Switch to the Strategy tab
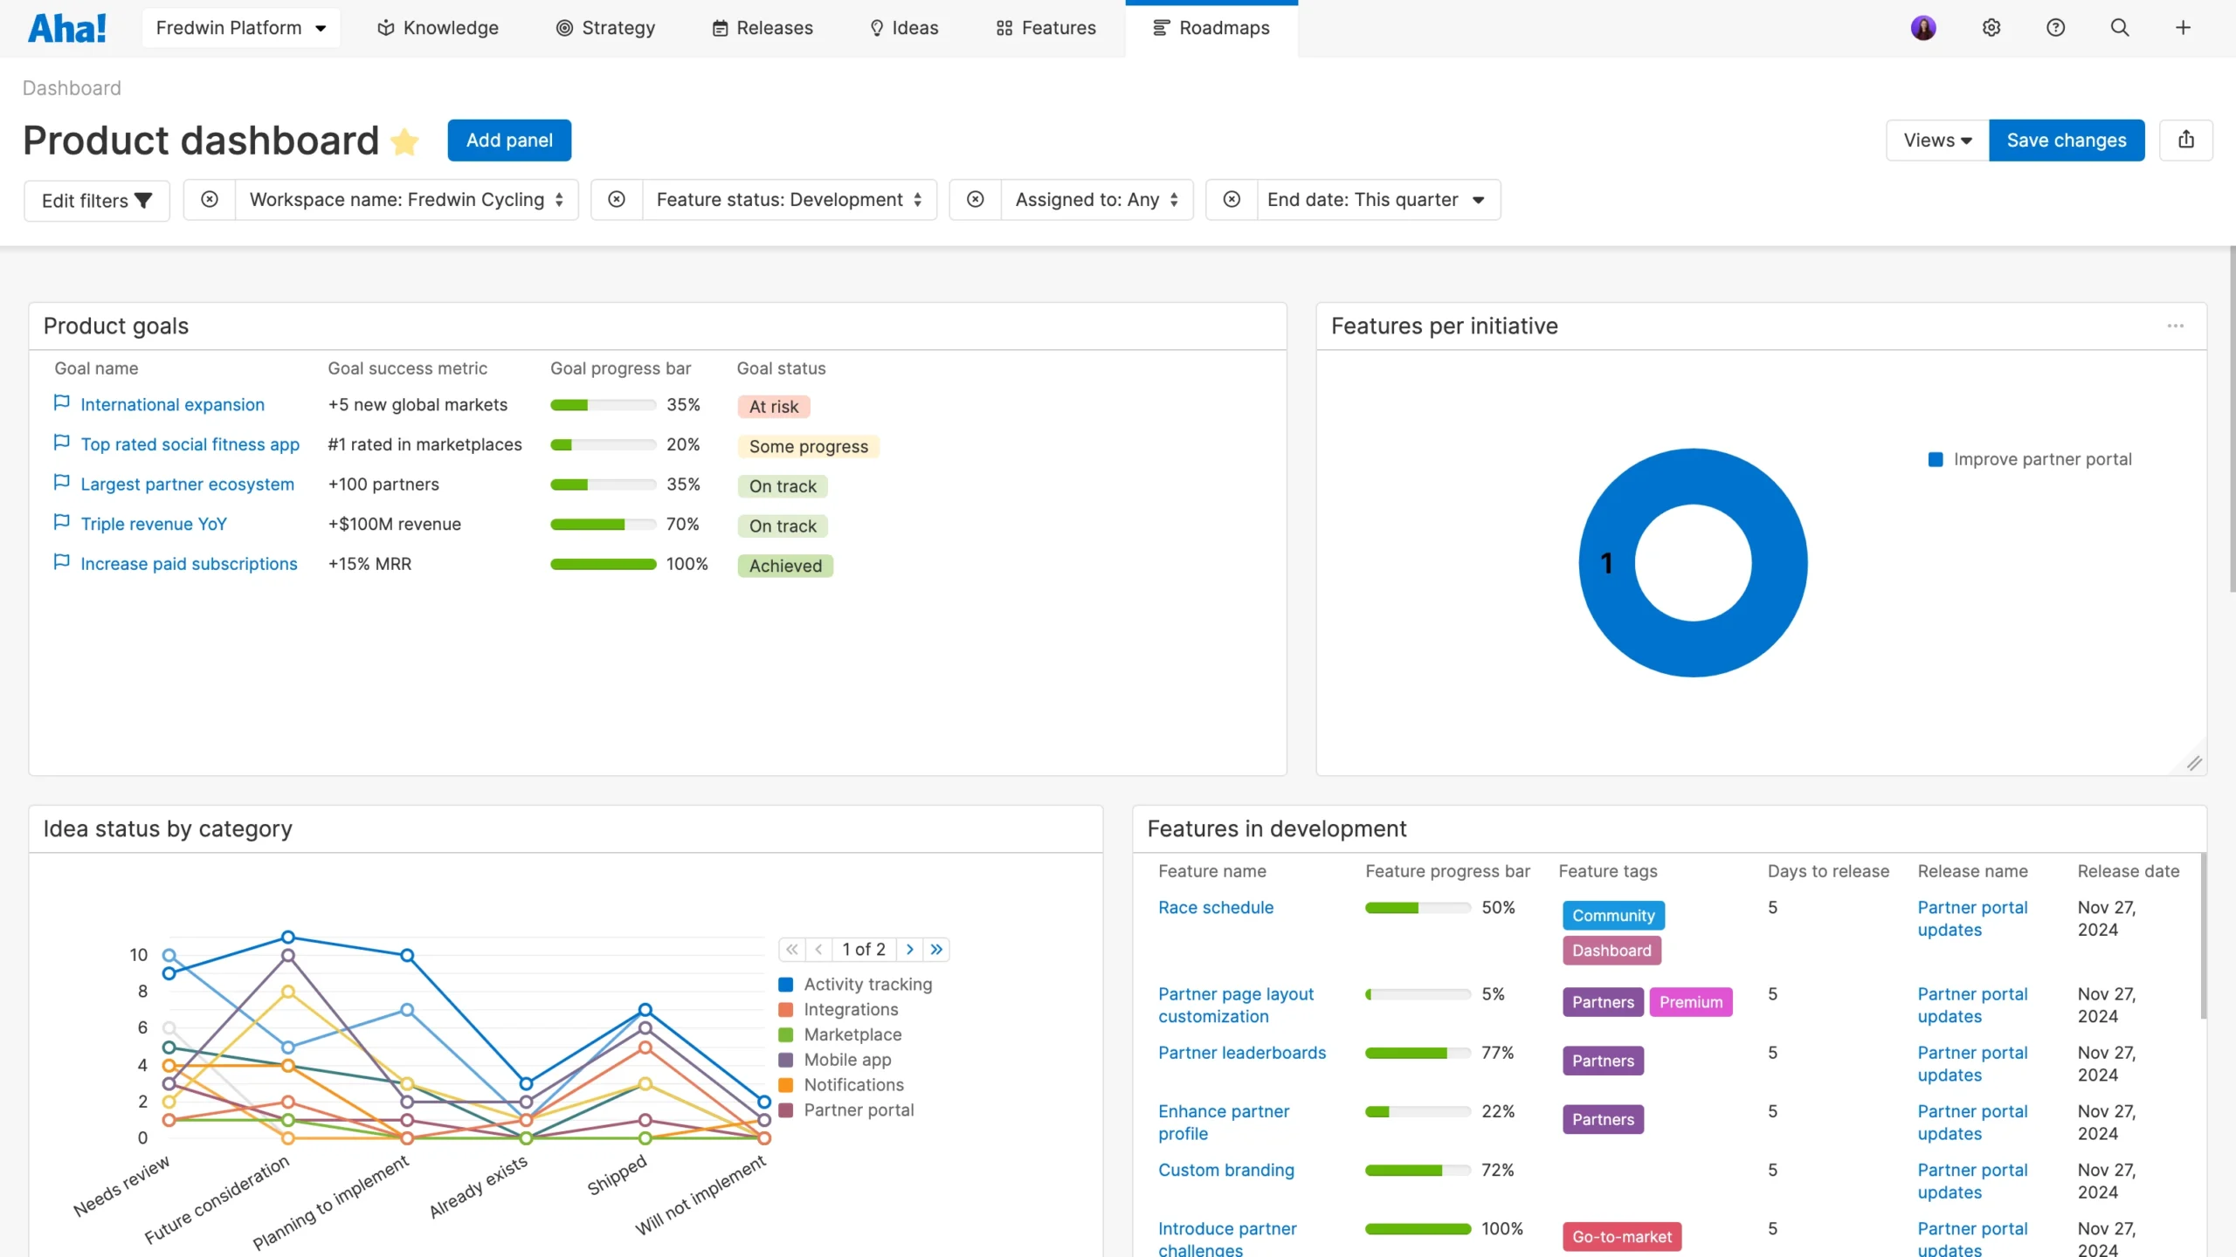2236x1257 pixels. [x=605, y=27]
